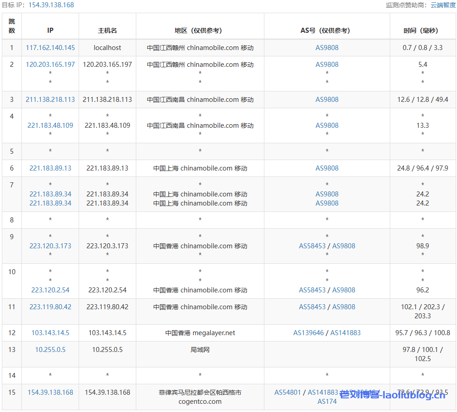Click blue IP link 223.120.2.54 in hop 10
457x412 pixels.
point(50,290)
